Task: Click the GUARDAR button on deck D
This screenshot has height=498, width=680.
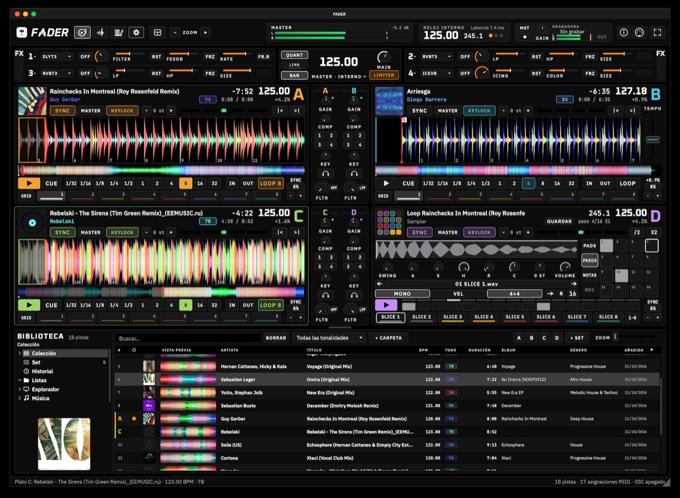Action: click(x=559, y=222)
